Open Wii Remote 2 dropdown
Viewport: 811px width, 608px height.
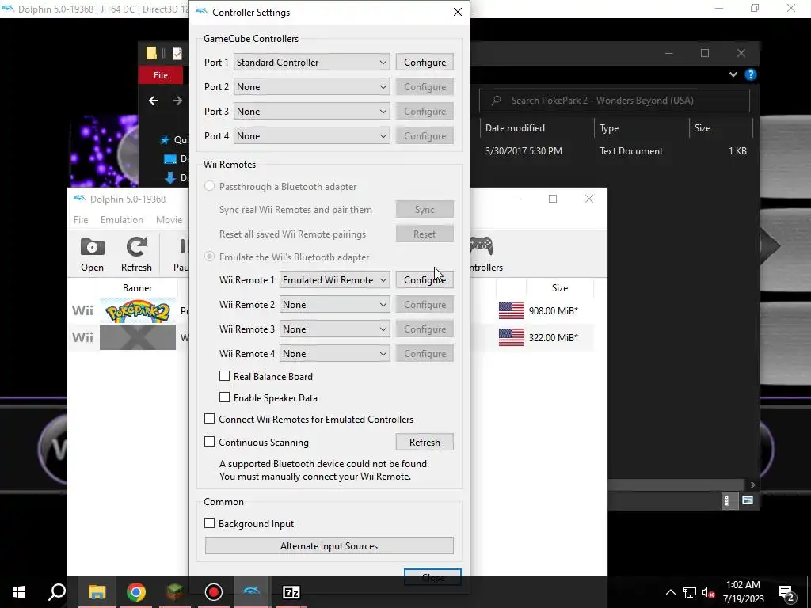335,305
